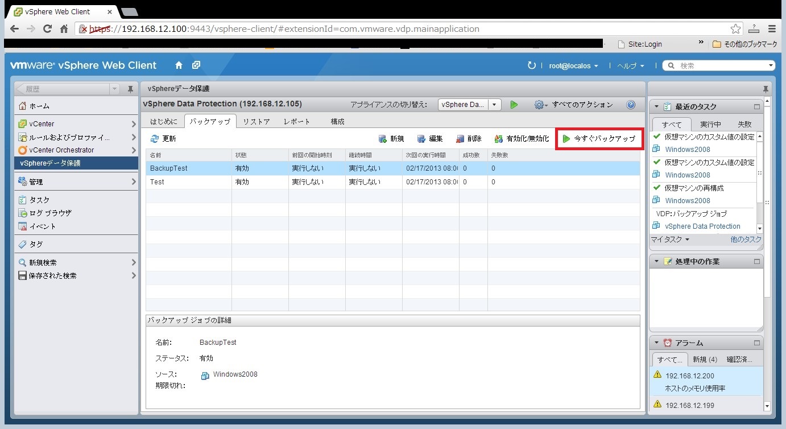Click 有効化/無効化 enable-disable button
The height and width of the screenshot is (429, 786).
522,139
